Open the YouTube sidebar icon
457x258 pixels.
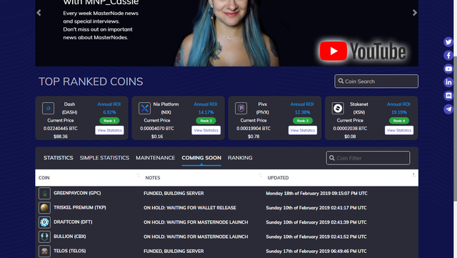pos(448,69)
